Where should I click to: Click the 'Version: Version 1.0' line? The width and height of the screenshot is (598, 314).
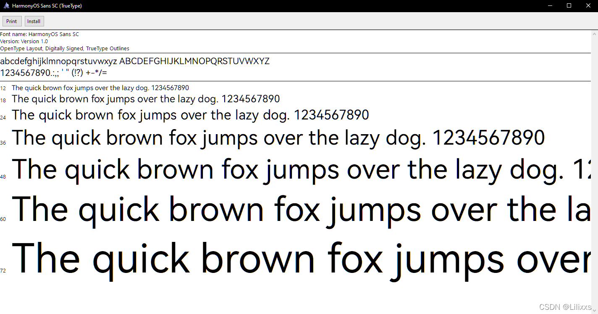pyautogui.click(x=24, y=42)
